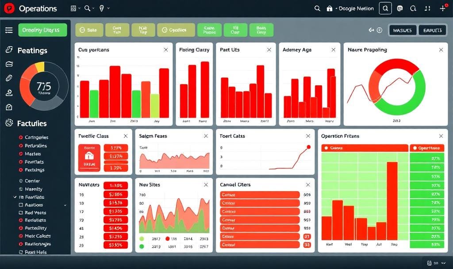Close the Ademey Age card
The height and width of the screenshot is (269, 453).
[x=334, y=50]
